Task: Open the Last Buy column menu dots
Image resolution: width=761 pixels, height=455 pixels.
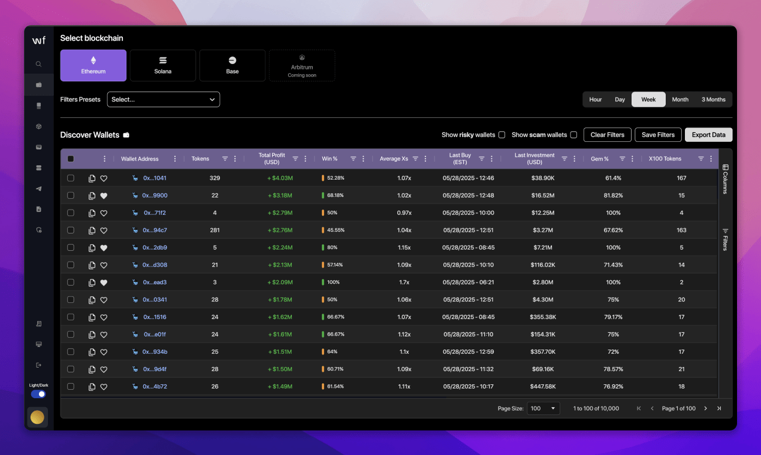Action: [x=491, y=159]
